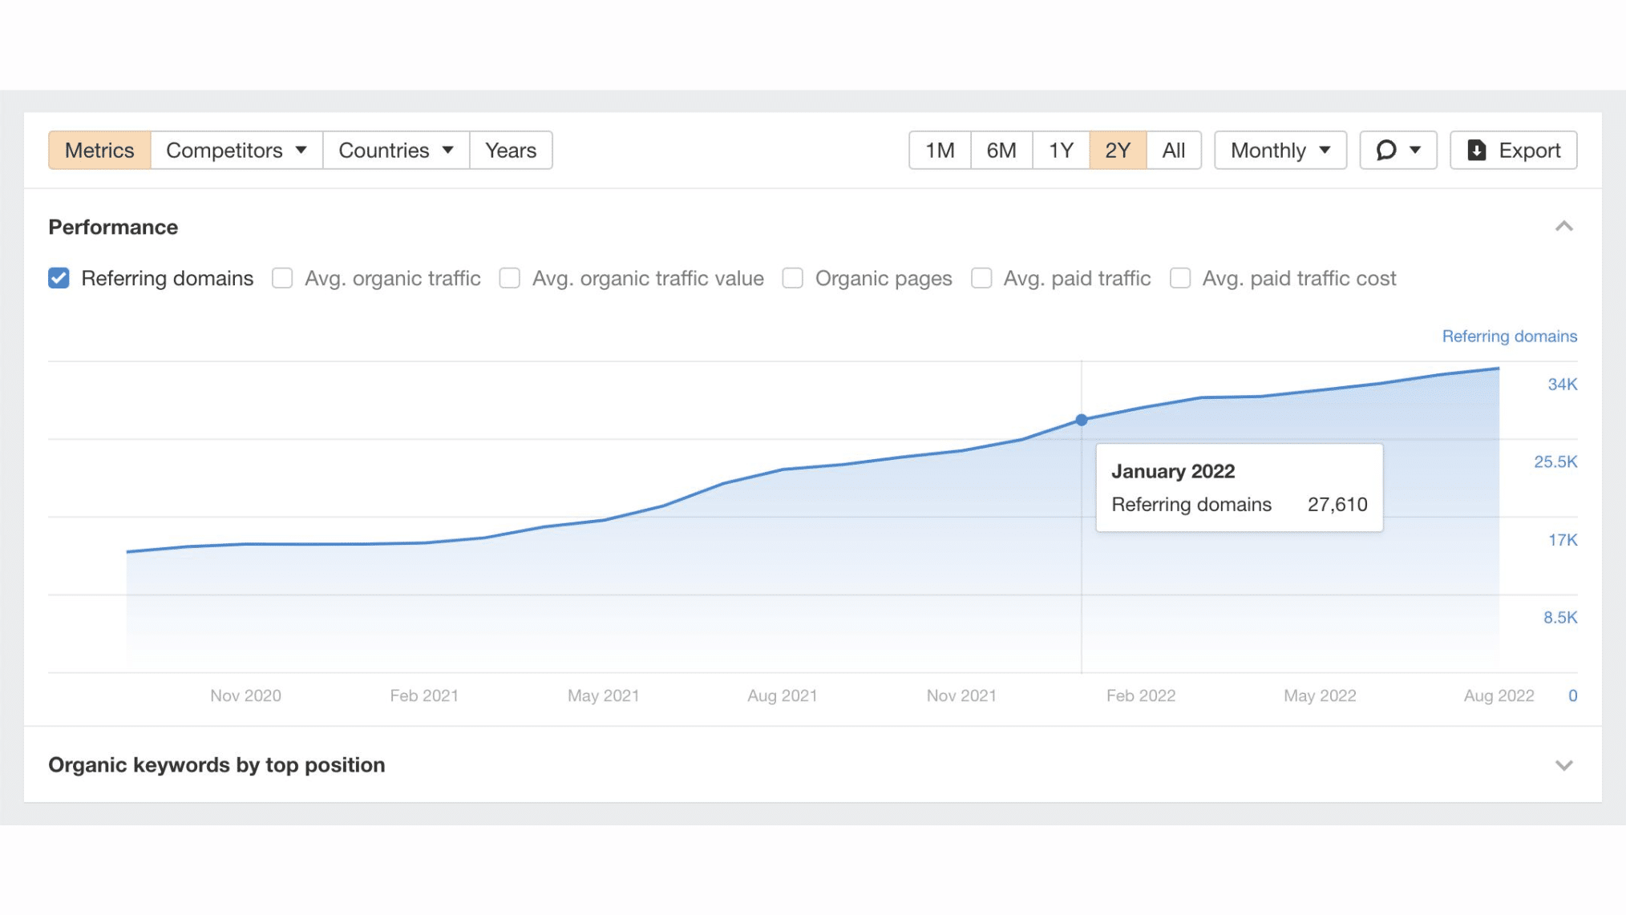Image resolution: width=1626 pixels, height=915 pixels.
Task: Open the annotations comment bubble dropdown
Action: [1398, 150]
